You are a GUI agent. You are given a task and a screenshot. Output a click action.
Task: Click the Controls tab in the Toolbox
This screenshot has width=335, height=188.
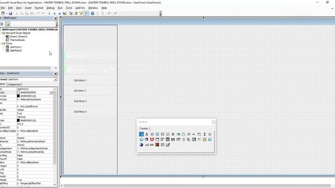coord(144,128)
